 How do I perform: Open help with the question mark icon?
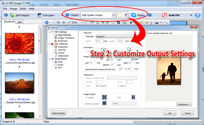pos(198,15)
